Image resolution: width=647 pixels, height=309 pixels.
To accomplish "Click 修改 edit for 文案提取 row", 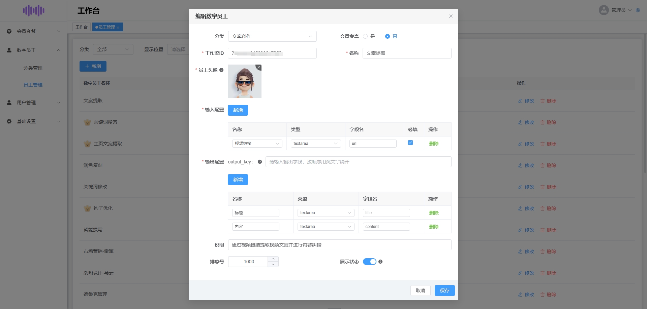I will click(526, 101).
